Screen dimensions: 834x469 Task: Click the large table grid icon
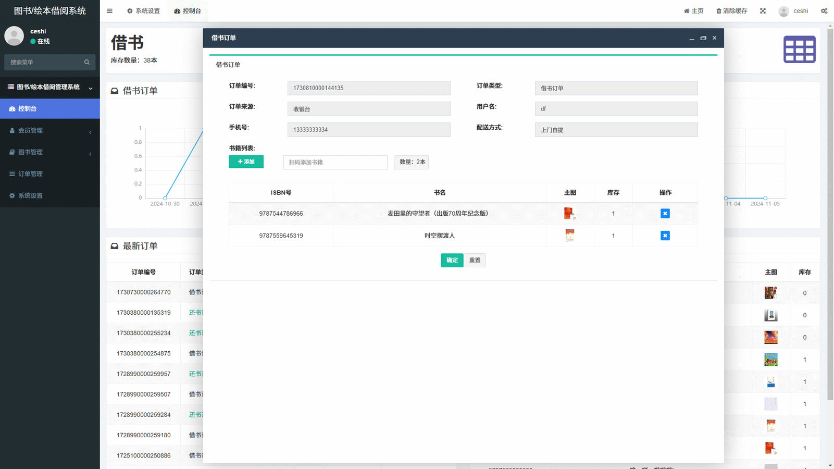[799, 50]
